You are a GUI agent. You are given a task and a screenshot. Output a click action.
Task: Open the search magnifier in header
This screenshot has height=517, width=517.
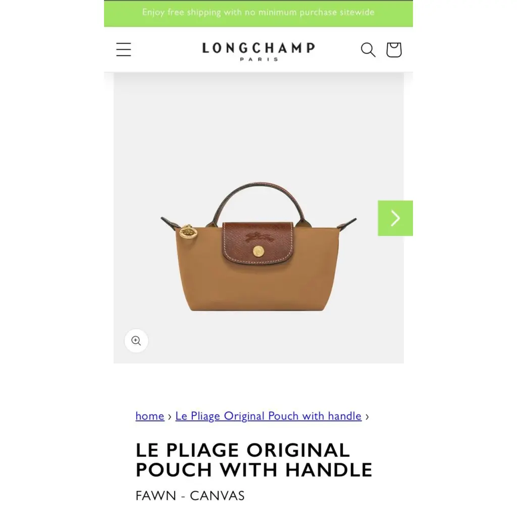368,50
